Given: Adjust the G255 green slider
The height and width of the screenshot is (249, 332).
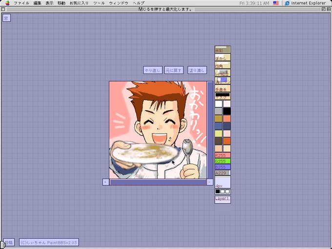Looking at the screenshot, I should pyautogui.click(x=223, y=161).
